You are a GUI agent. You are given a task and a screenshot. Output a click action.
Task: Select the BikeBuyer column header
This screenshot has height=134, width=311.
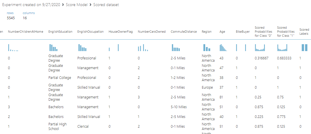click(x=243, y=32)
